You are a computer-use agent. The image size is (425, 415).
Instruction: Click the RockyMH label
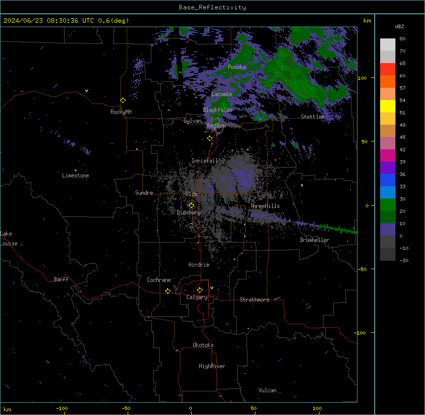tap(121, 112)
